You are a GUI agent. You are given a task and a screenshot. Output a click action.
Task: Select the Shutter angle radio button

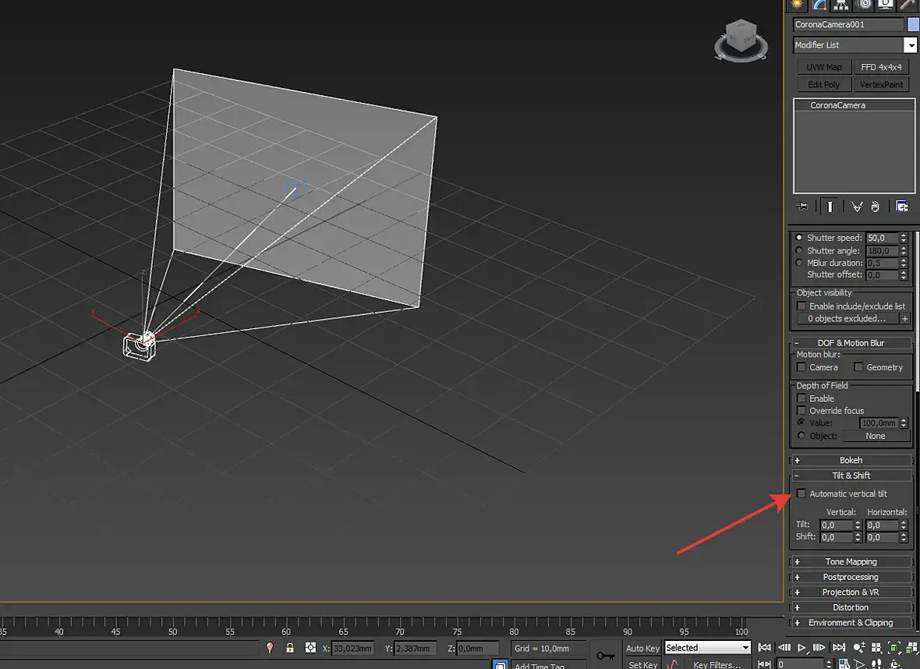coord(799,250)
